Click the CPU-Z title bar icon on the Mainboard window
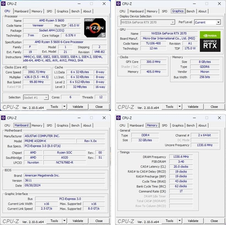Image resolution: width=226 pixels, height=225 pixels. (x=4, y=118)
